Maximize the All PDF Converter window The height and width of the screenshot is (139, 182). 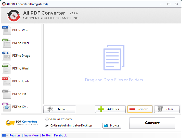point(169,4)
